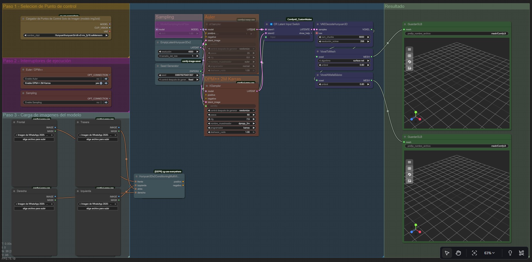Open algoritmo surface net dropdown in VoxelToMesh
This screenshot has height=262, width=532.
(344, 61)
